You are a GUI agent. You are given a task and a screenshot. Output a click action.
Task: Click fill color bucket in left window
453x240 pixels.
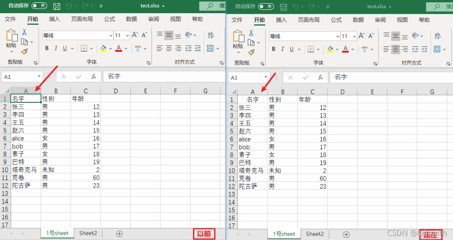[103, 48]
